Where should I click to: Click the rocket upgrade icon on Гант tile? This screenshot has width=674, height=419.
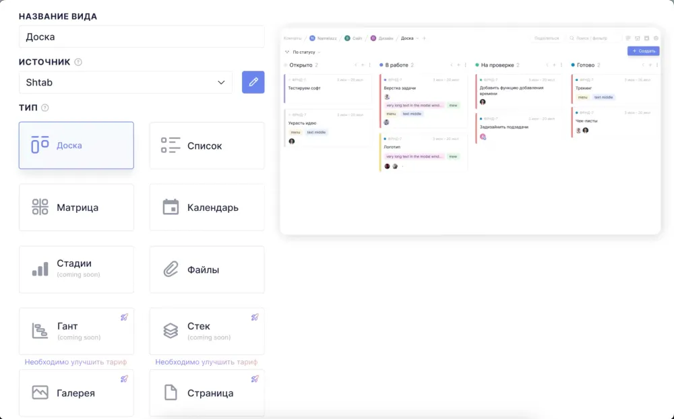pyautogui.click(x=124, y=317)
